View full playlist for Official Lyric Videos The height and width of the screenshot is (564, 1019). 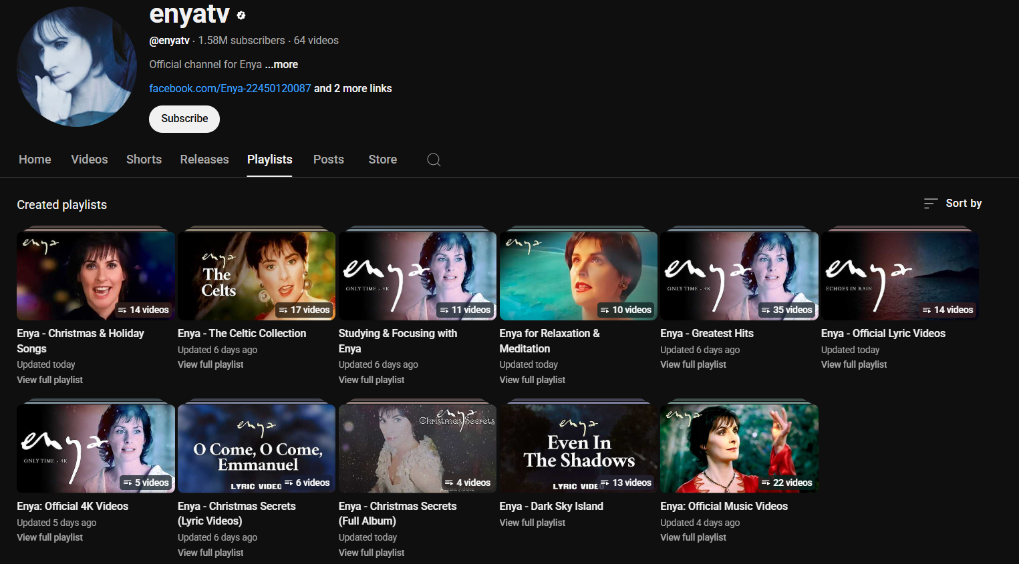tap(854, 364)
